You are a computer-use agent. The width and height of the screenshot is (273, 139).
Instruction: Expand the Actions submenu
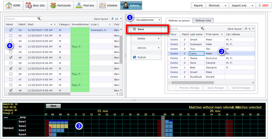click(146, 48)
